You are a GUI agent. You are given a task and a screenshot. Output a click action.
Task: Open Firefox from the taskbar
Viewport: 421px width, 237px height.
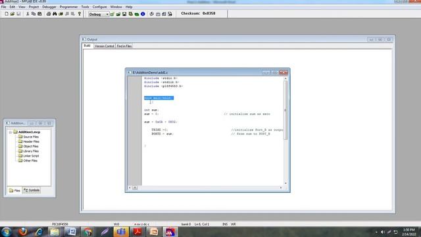pyautogui.click(x=23, y=232)
